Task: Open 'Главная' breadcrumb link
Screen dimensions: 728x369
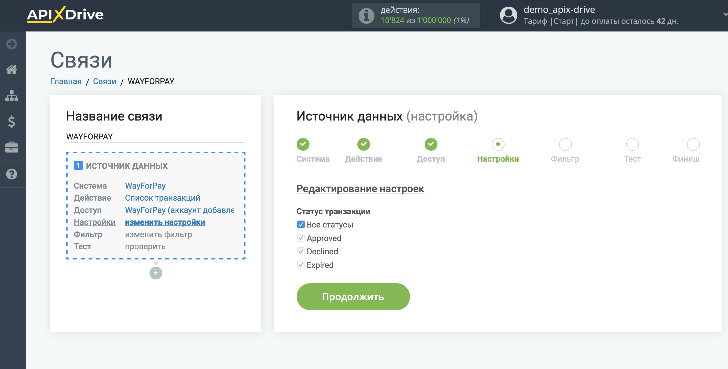Action: click(x=66, y=81)
